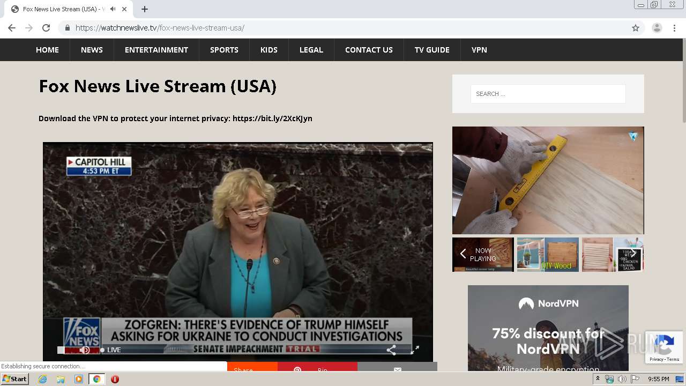Show next thumbnails in ad carousel
The width and height of the screenshot is (686, 386).
(633, 254)
